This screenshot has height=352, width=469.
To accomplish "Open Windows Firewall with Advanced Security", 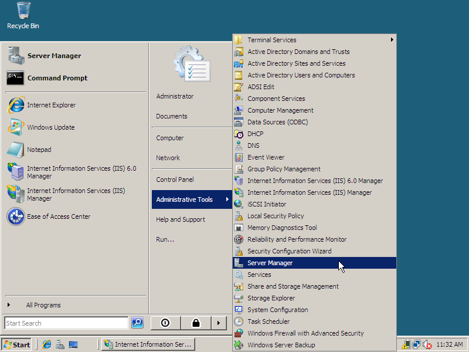I will (314, 333).
